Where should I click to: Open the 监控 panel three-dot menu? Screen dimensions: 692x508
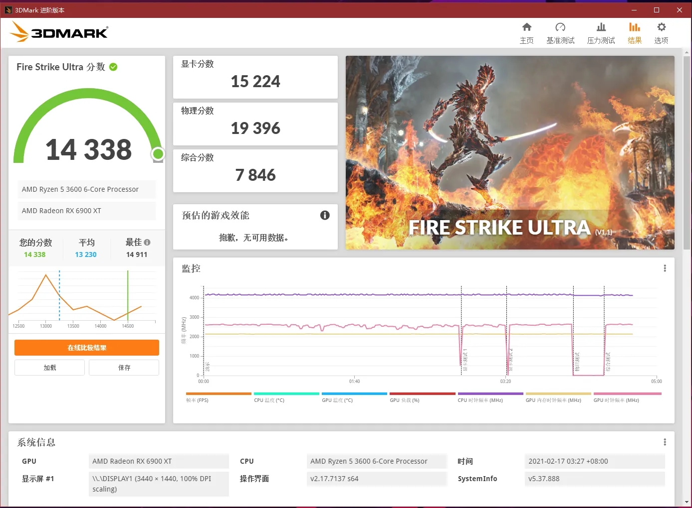pos(665,268)
